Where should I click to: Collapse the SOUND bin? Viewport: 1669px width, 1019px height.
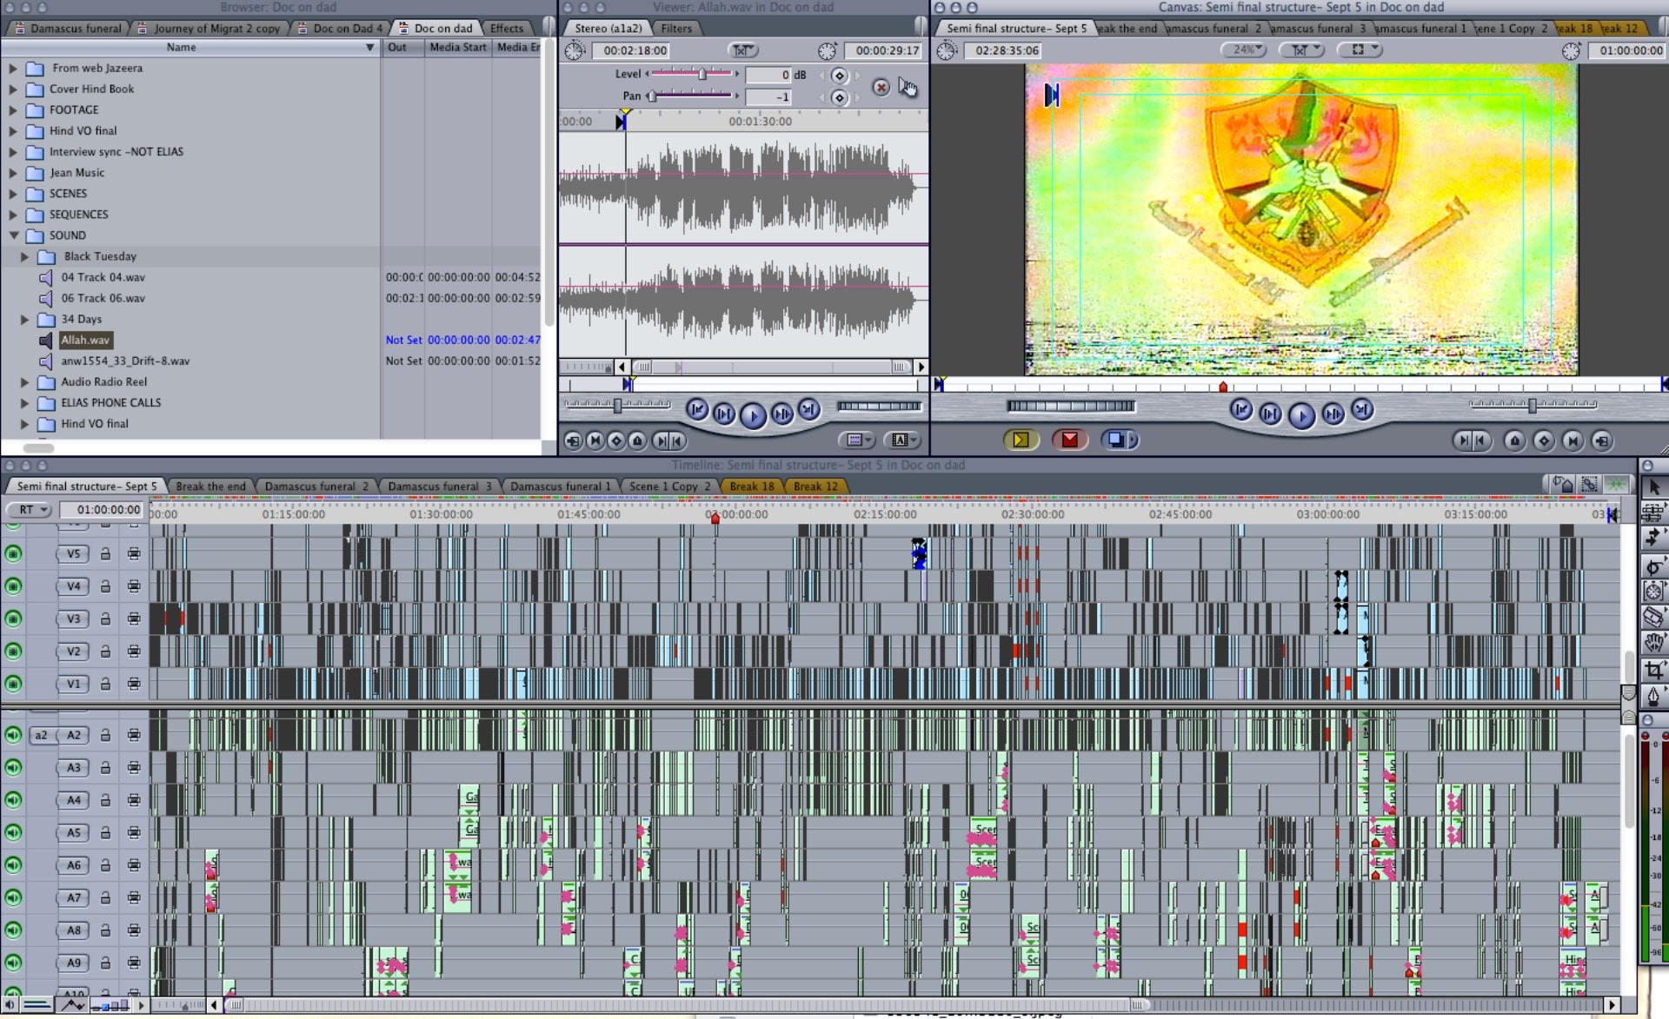pos(13,235)
